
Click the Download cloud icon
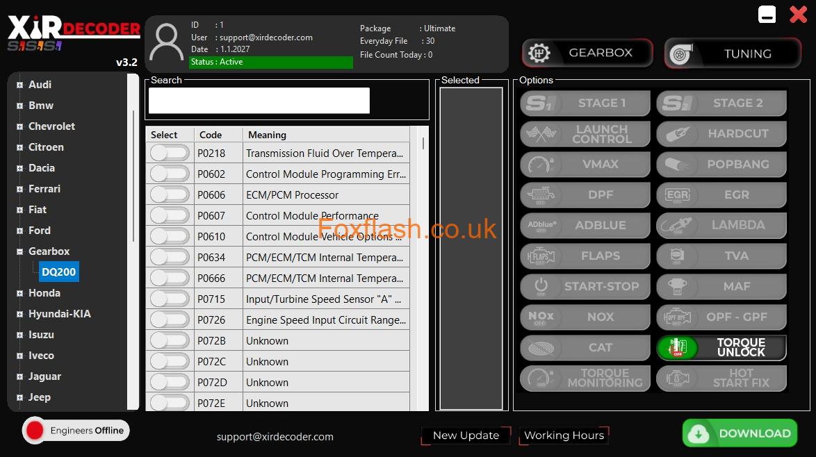point(698,433)
